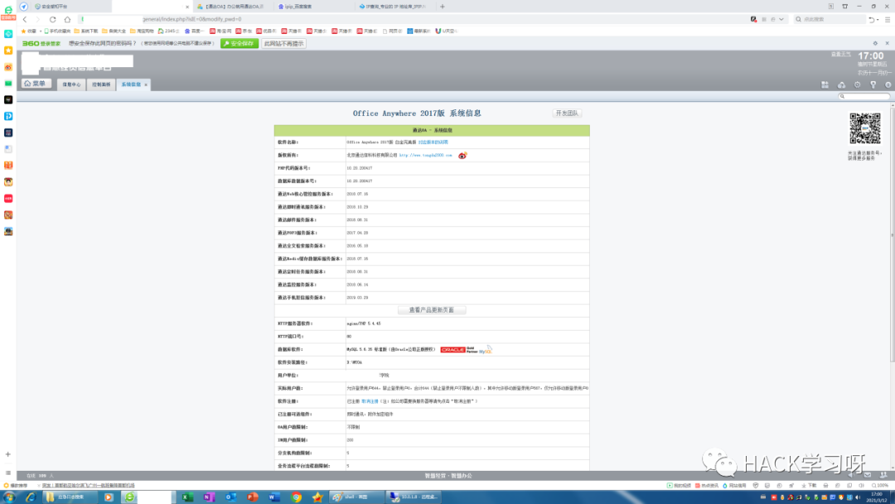
Task: Click the OA round logout icon in header
Action: coord(888,85)
